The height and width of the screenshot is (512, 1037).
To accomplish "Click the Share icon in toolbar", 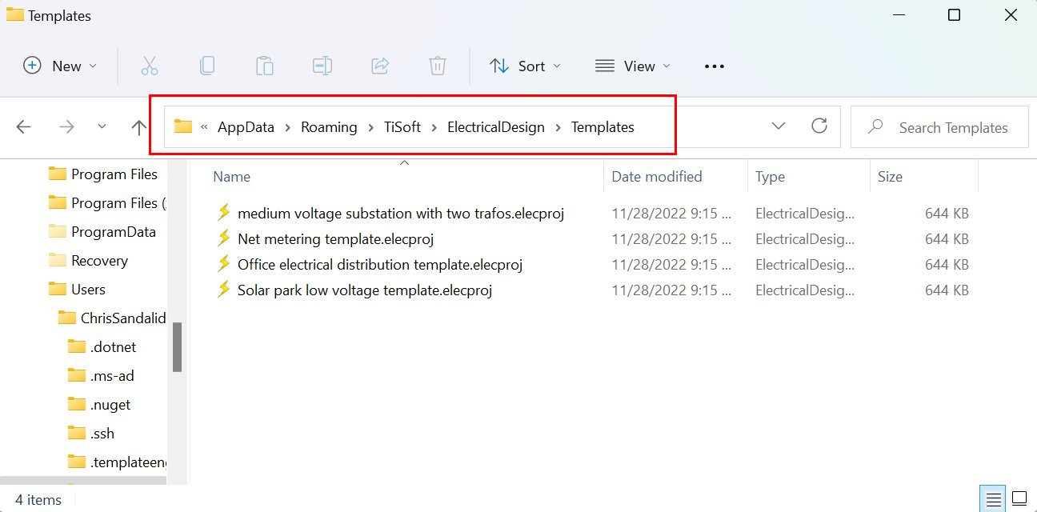I will (380, 66).
